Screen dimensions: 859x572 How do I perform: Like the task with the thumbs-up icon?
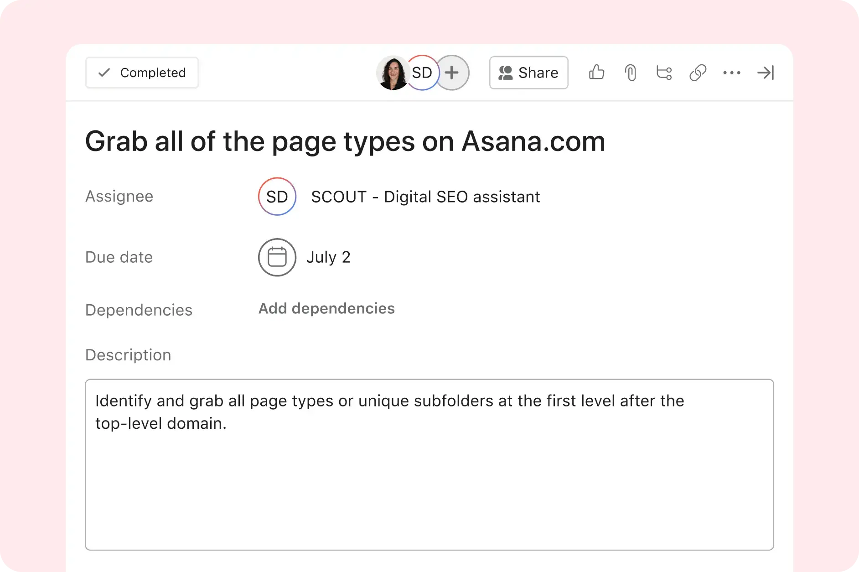coord(597,73)
